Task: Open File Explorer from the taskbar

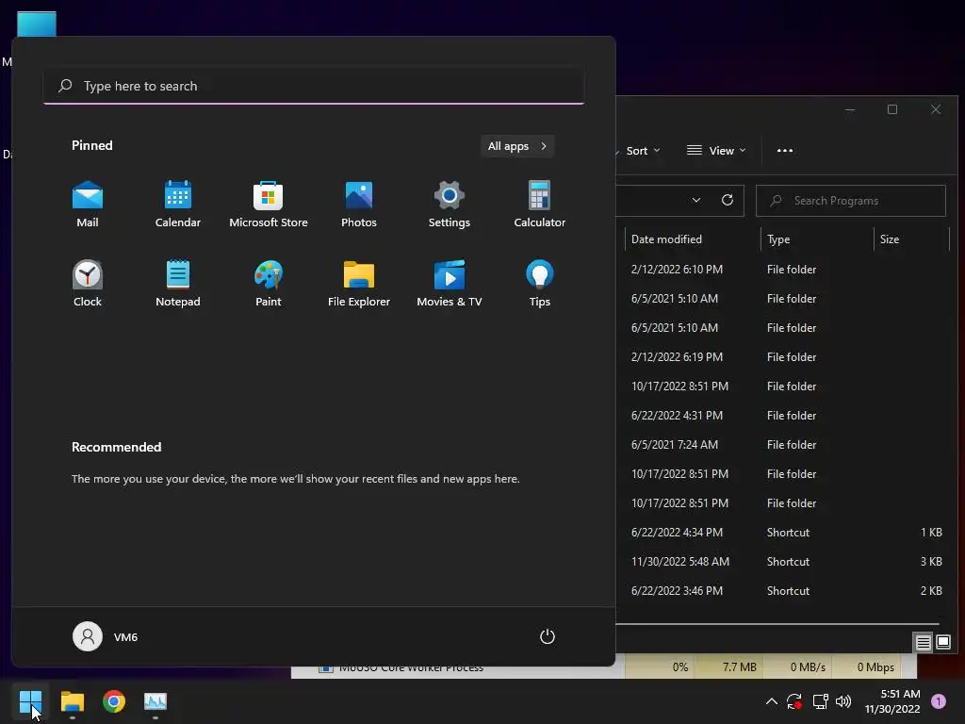Action: (x=72, y=701)
